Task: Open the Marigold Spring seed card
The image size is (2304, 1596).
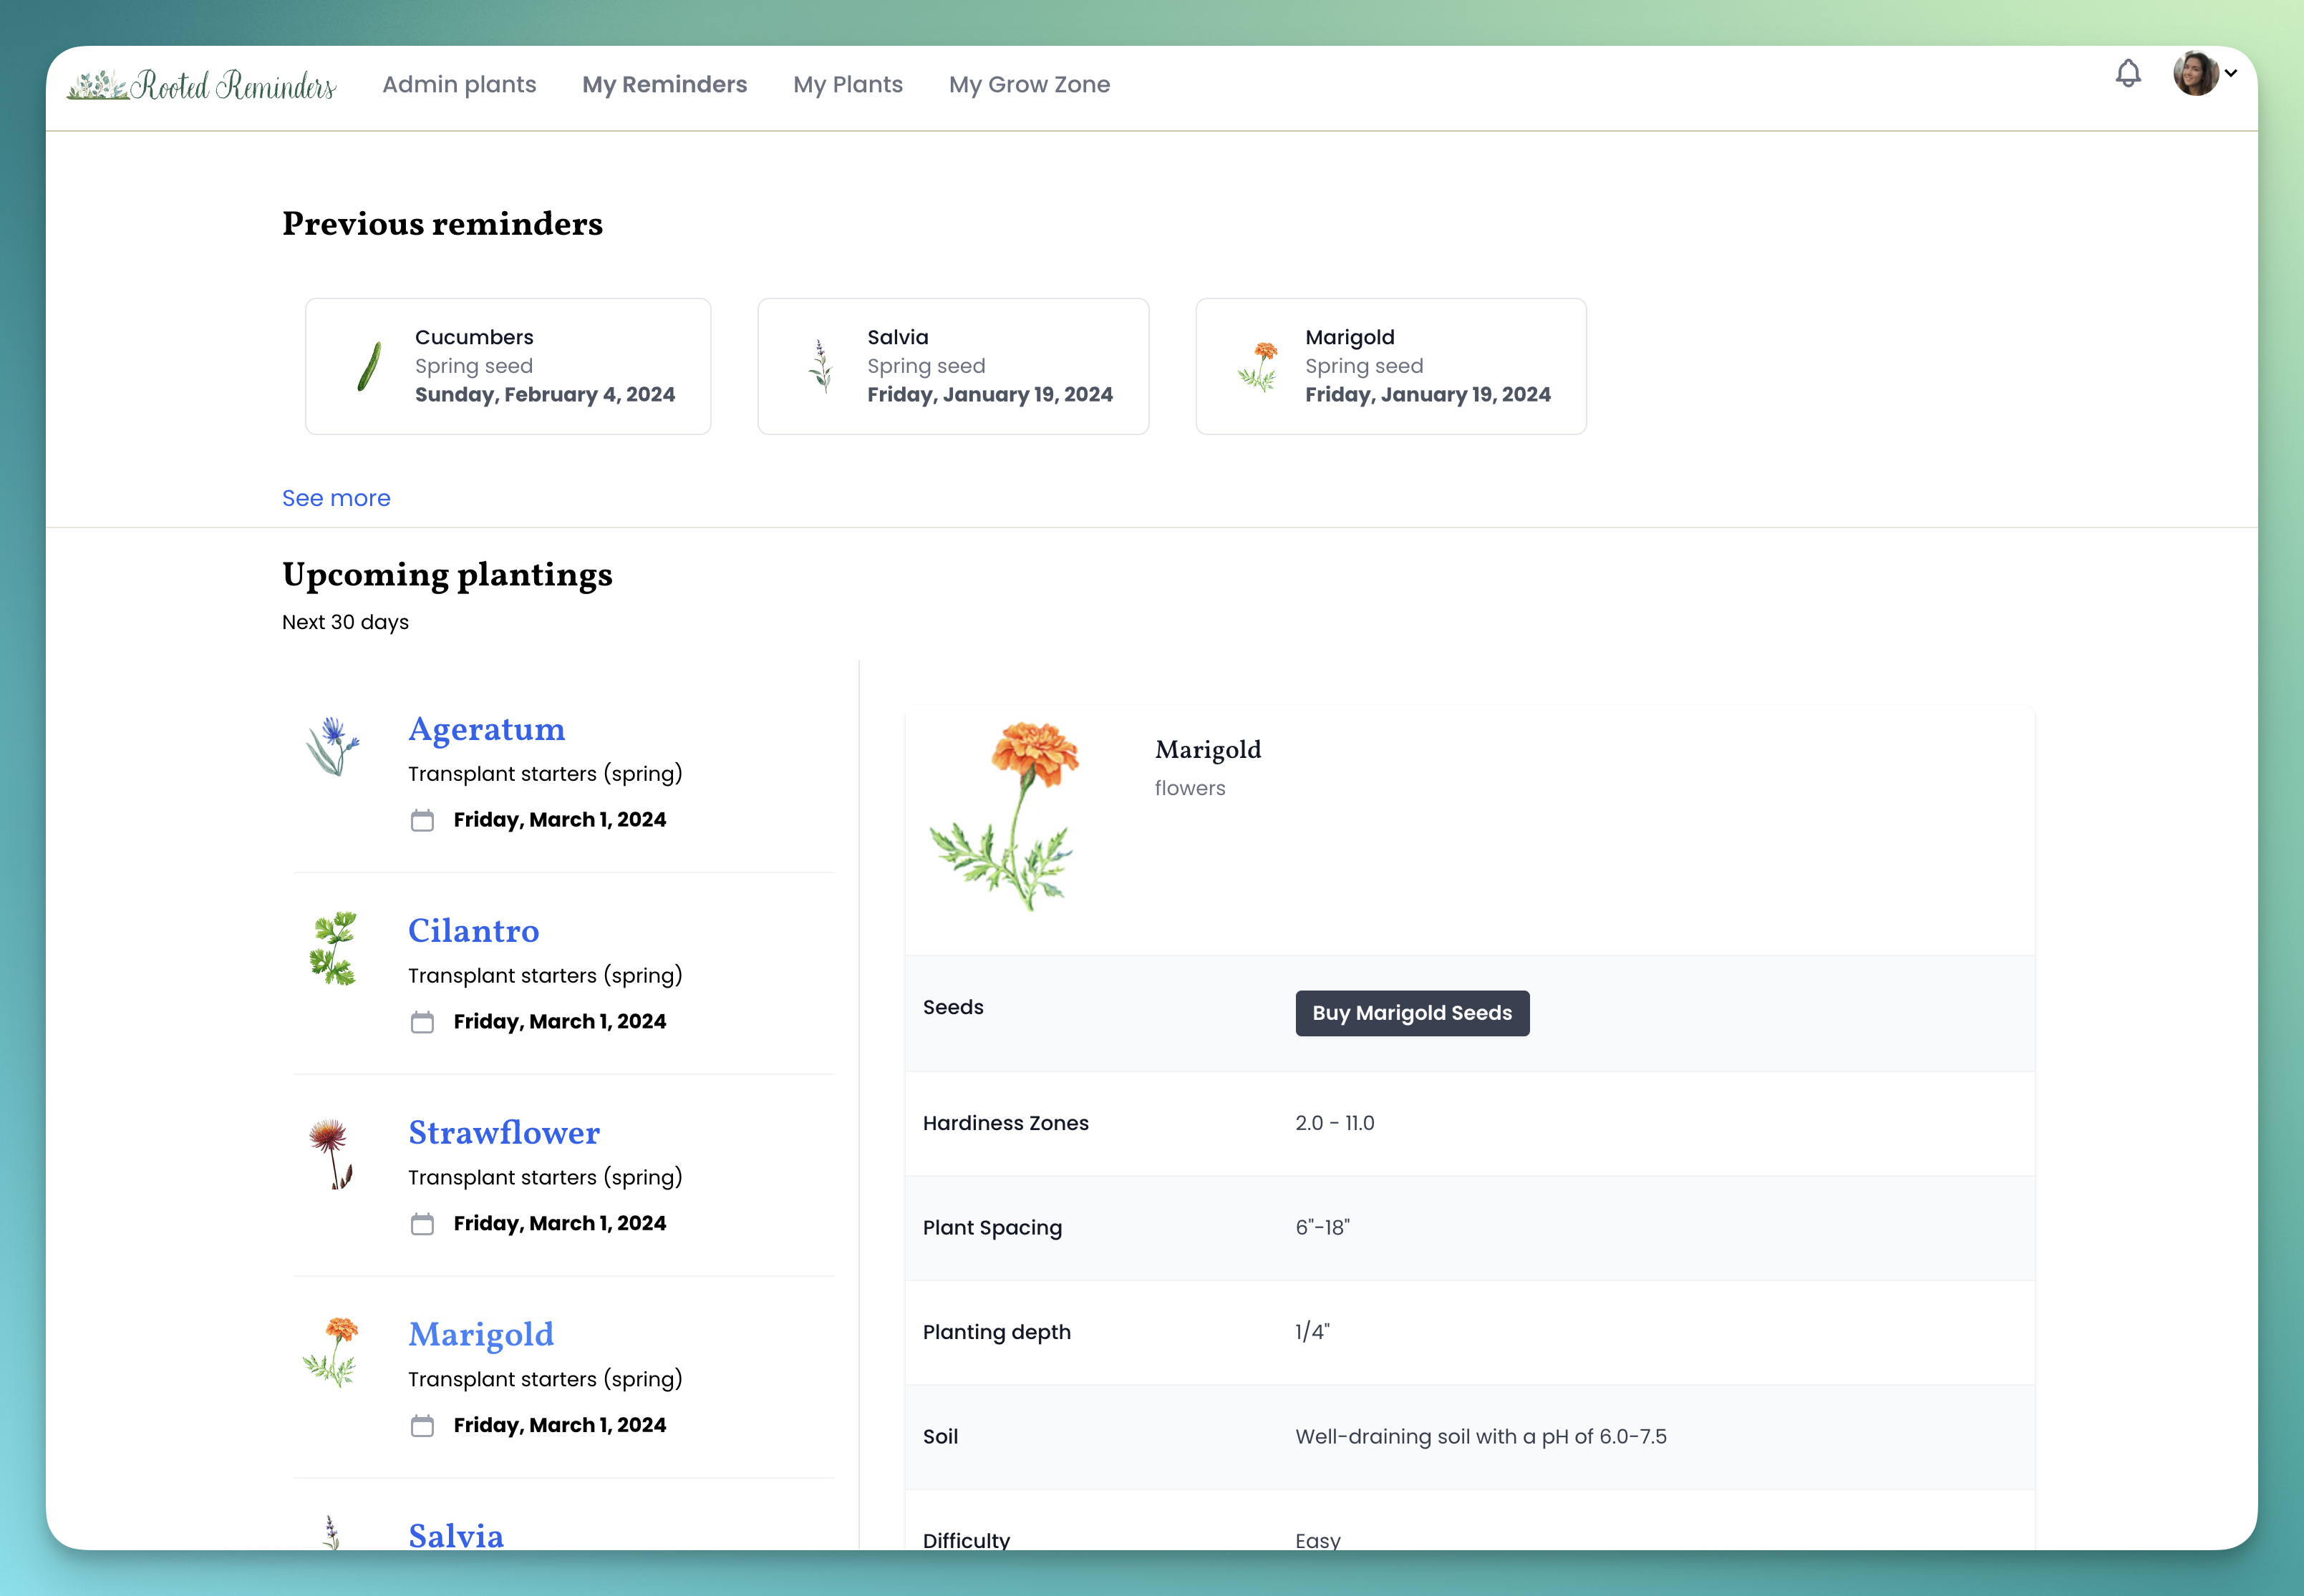Action: coord(1390,366)
